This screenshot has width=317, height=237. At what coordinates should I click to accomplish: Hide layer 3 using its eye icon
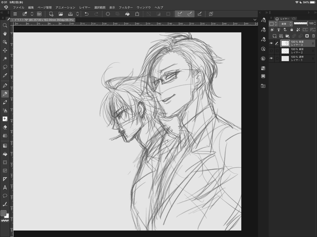coord(271,44)
